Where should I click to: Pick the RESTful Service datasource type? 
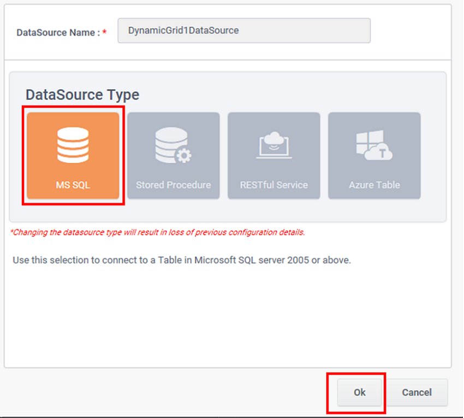click(273, 156)
